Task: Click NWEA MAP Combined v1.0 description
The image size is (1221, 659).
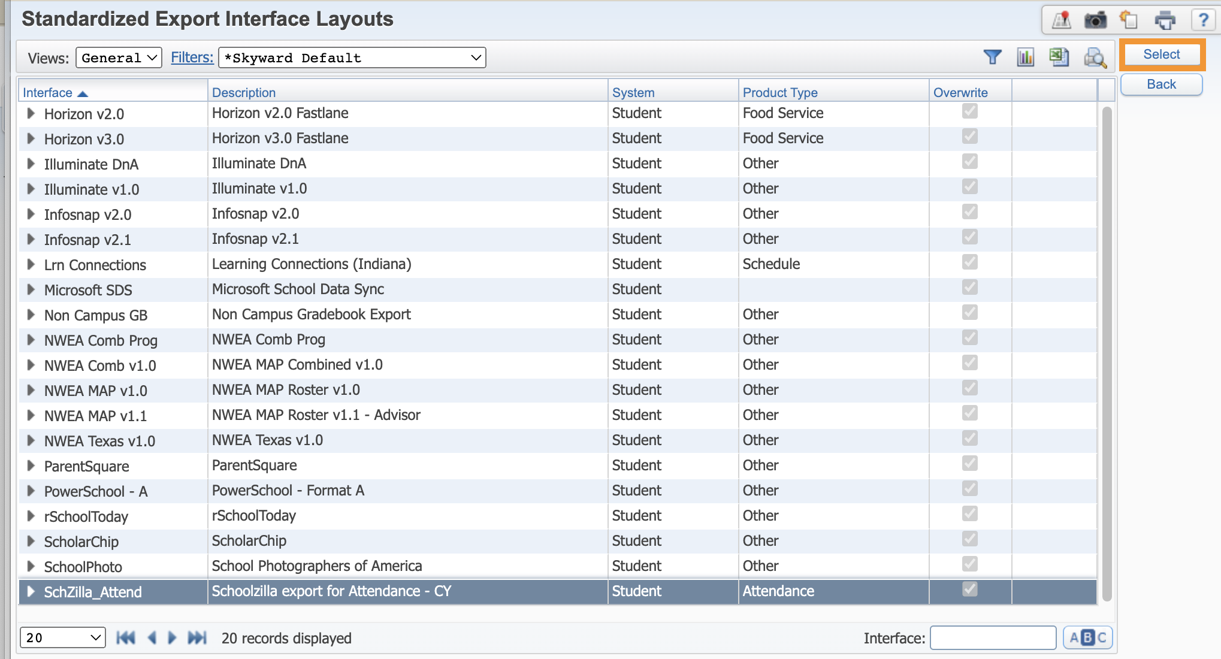Action: click(297, 365)
